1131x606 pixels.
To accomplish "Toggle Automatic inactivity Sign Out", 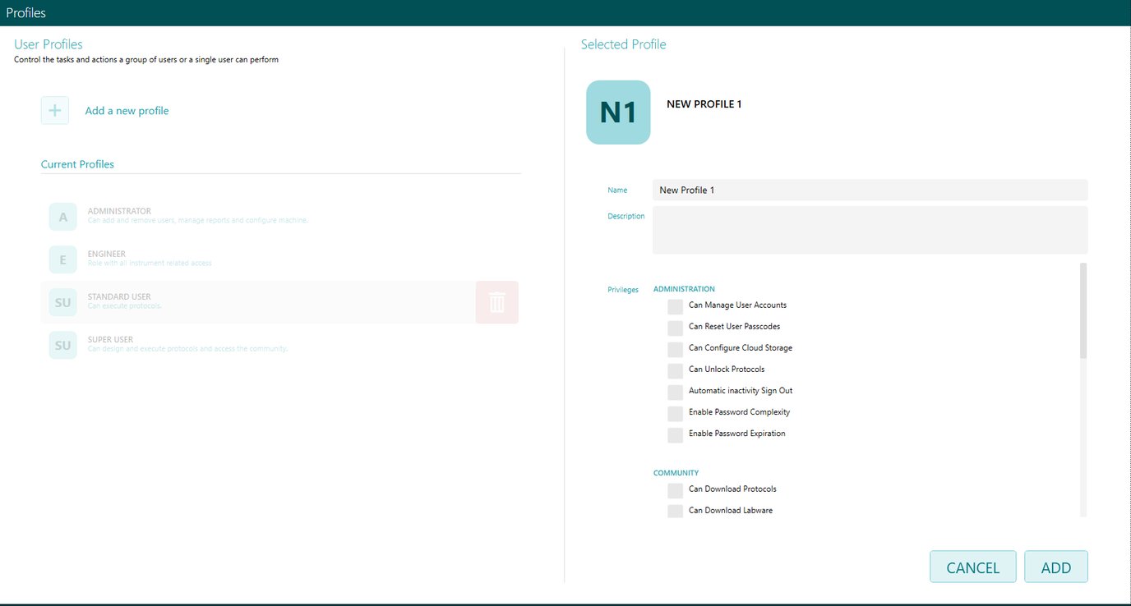I will pos(674,392).
